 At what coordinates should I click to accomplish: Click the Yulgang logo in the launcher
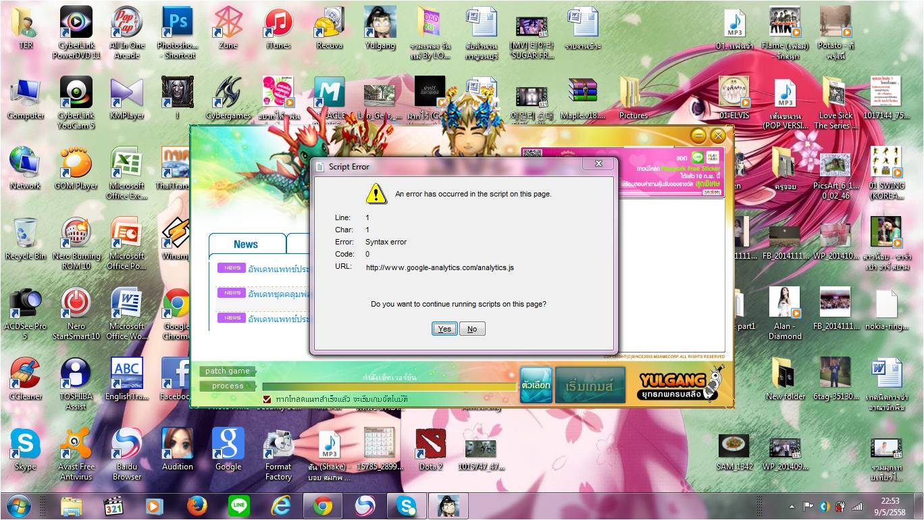681,383
